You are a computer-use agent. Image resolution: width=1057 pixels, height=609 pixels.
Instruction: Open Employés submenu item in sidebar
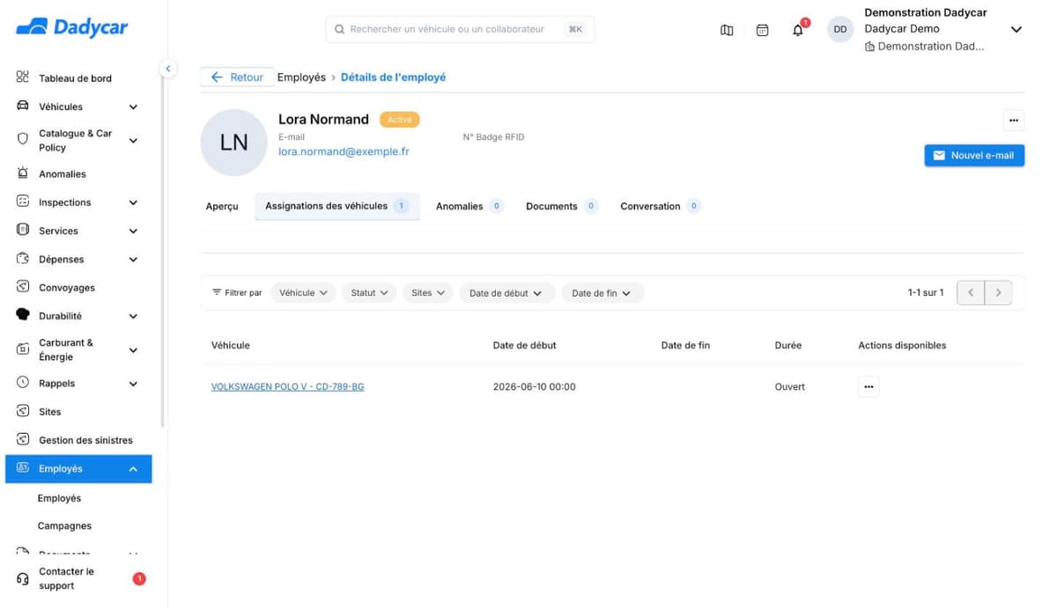click(x=59, y=498)
